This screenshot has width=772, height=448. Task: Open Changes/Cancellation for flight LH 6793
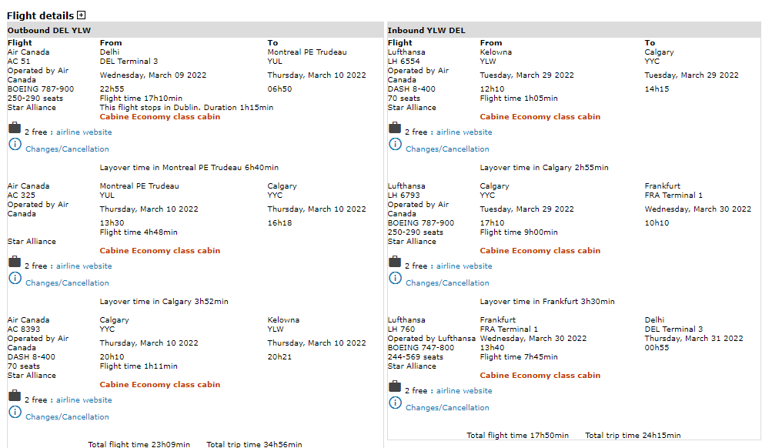pyautogui.click(x=447, y=283)
